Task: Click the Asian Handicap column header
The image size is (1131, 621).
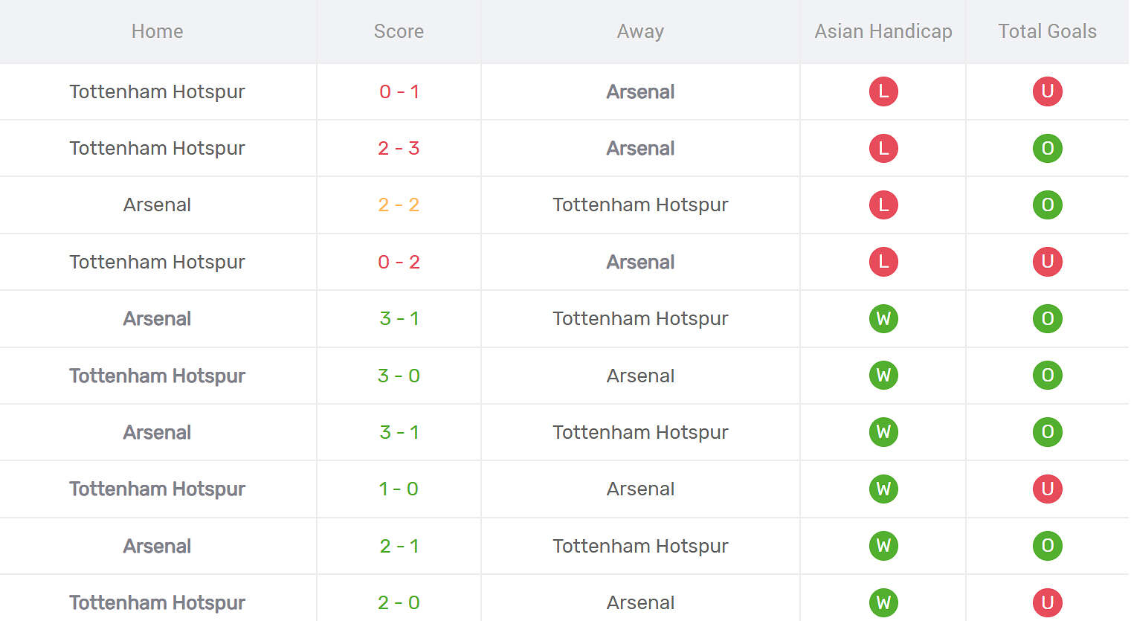Action: [x=883, y=31]
